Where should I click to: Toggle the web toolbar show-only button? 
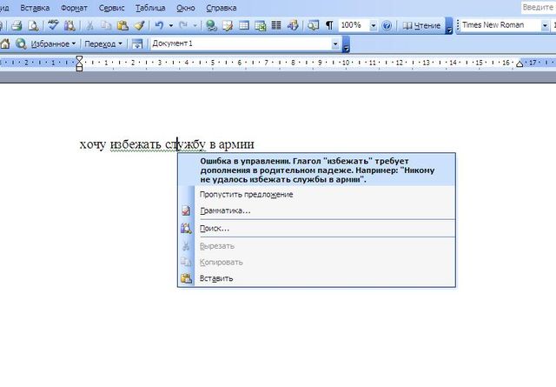pos(136,43)
